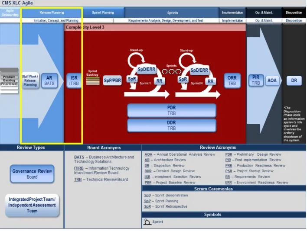Click the SpD/ERR box in Sprint N
The height and width of the screenshot is (231, 307).
point(199,71)
